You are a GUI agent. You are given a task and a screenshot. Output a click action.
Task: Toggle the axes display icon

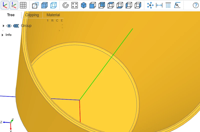(5, 5)
